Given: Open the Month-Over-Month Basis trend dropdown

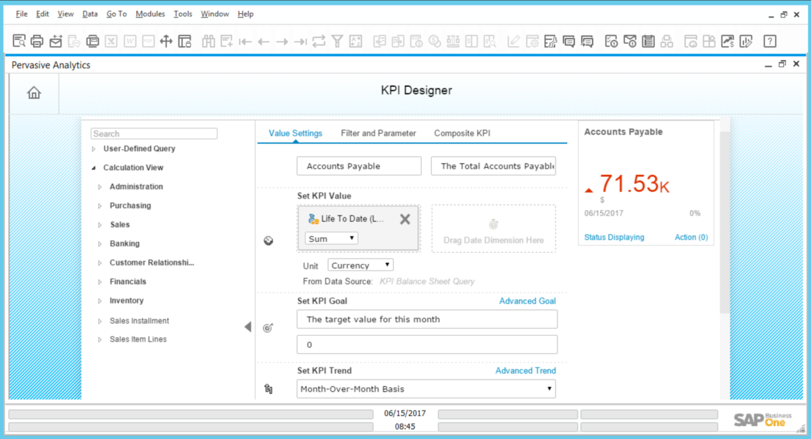Looking at the screenshot, I should [x=426, y=388].
